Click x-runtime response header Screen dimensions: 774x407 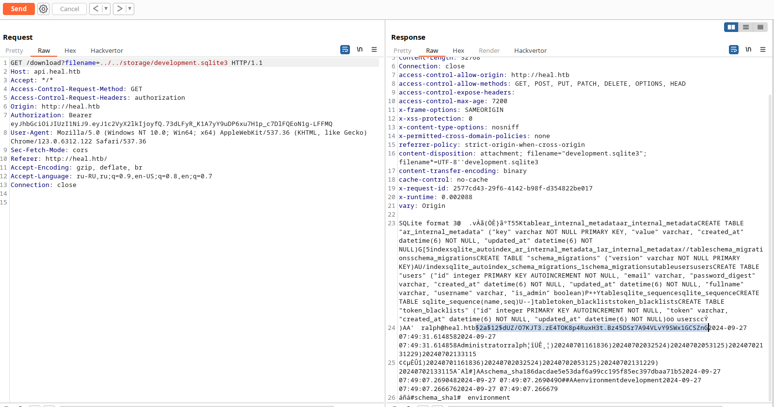[x=436, y=197]
